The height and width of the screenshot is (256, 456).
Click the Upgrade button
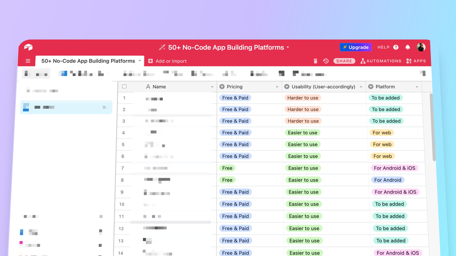pyautogui.click(x=355, y=47)
